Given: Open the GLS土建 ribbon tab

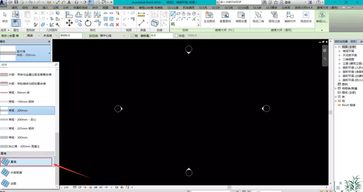Looking at the screenshot, I should pos(173,8).
